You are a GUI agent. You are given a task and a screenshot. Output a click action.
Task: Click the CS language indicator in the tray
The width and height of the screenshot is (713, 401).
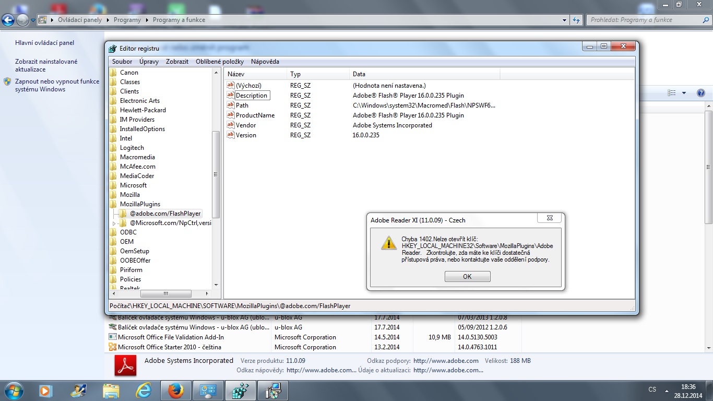pos(652,390)
